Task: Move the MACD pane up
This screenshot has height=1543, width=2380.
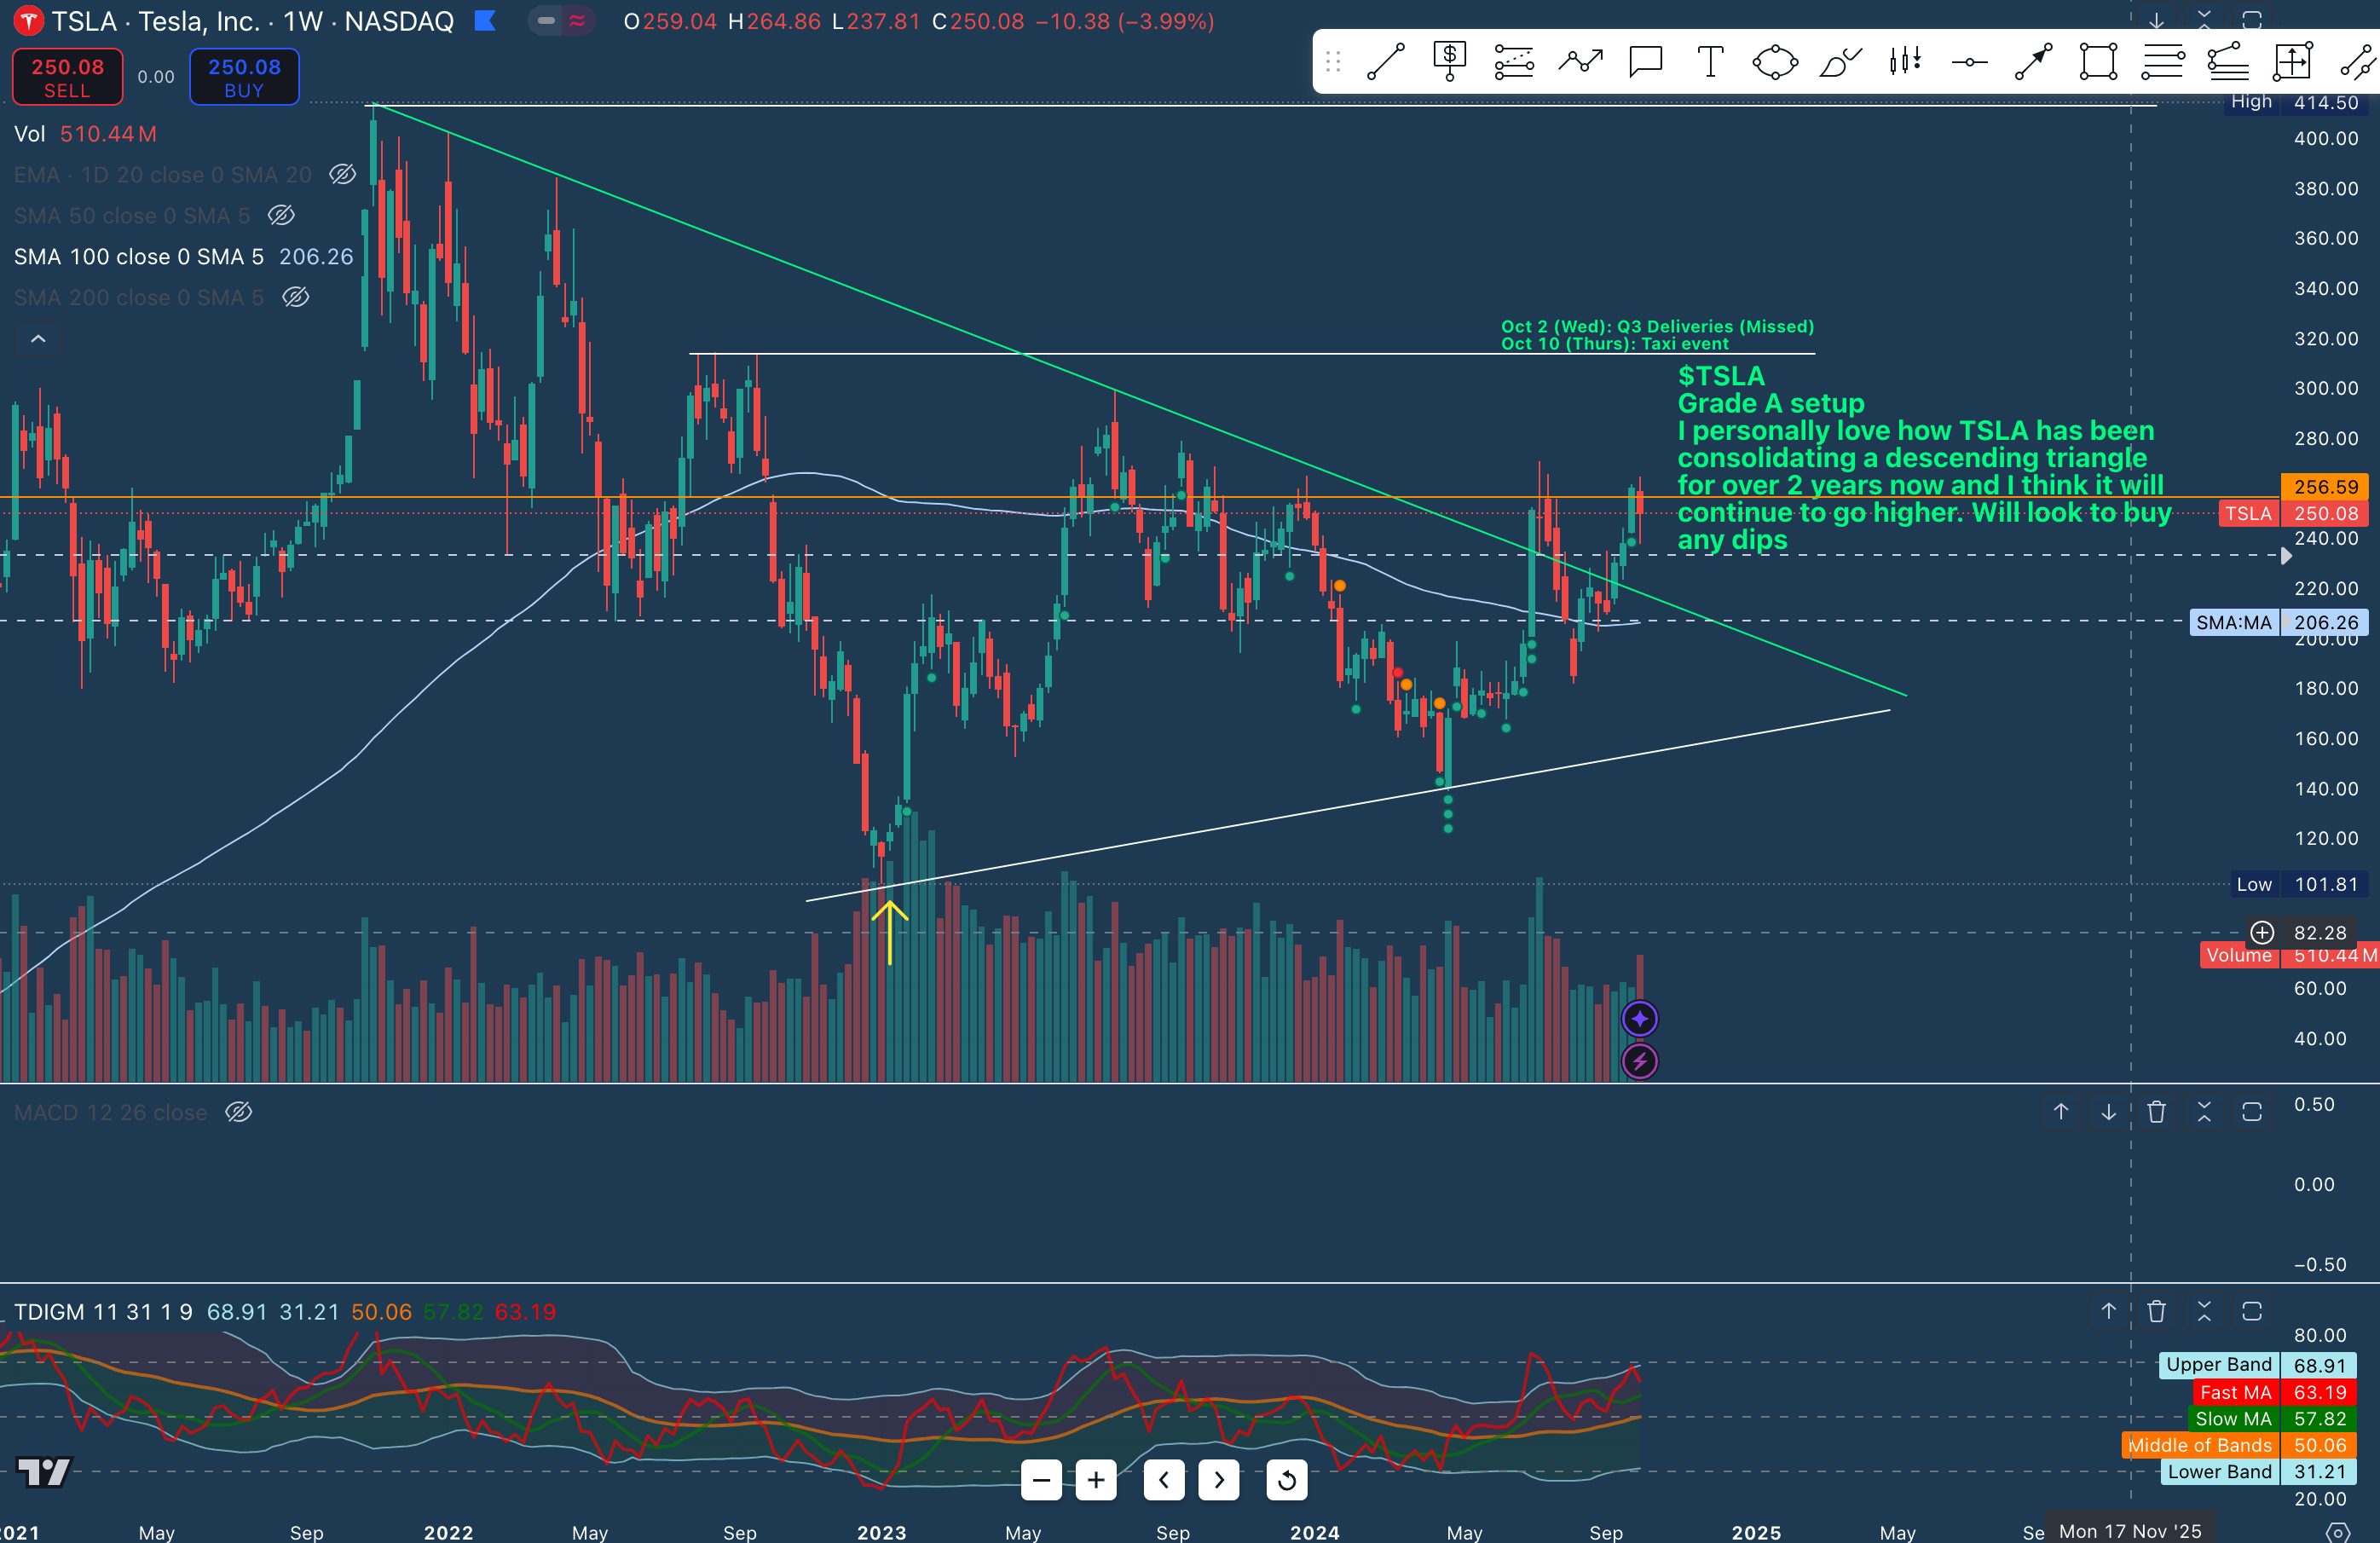Action: pyautogui.click(x=2061, y=1112)
